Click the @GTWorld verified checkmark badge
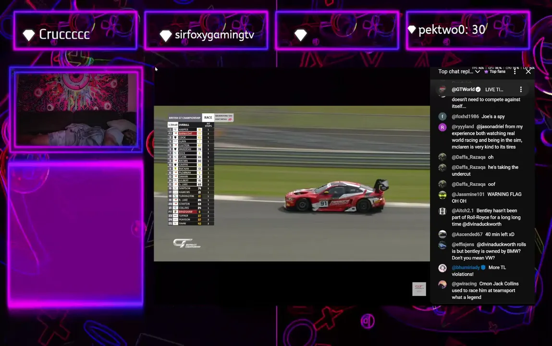The image size is (552, 346). point(478,89)
